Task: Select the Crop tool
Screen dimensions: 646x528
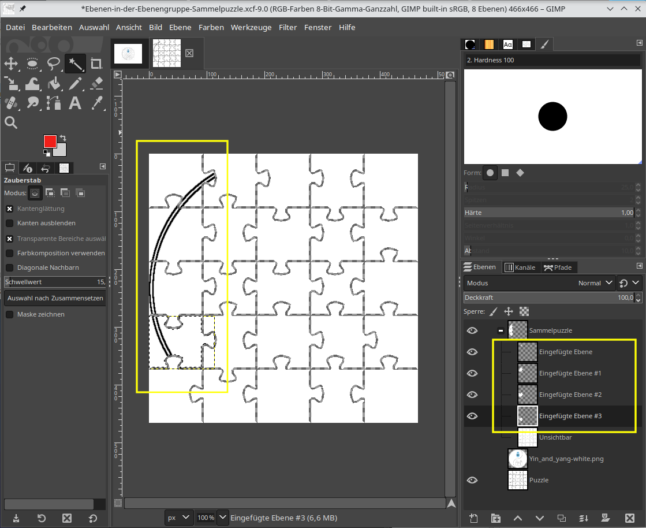Action: point(96,64)
